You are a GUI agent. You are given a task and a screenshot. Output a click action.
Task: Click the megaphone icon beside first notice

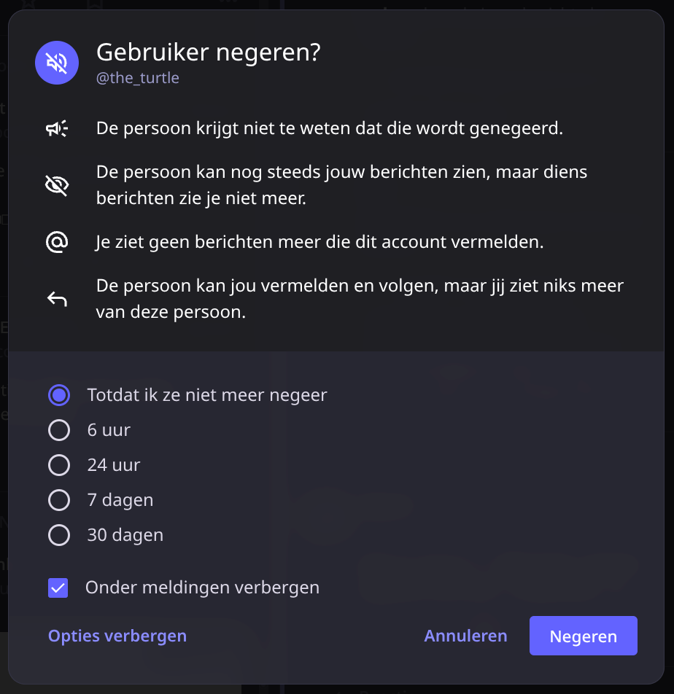(x=57, y=129)
